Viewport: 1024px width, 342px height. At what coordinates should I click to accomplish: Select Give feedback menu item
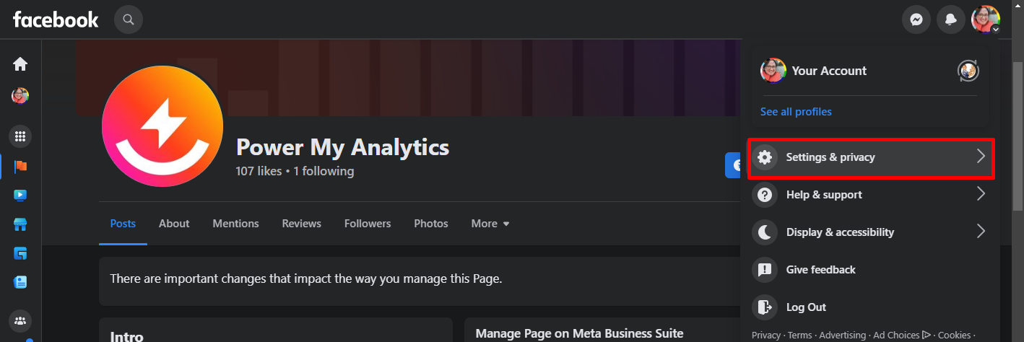pos(820,270)
